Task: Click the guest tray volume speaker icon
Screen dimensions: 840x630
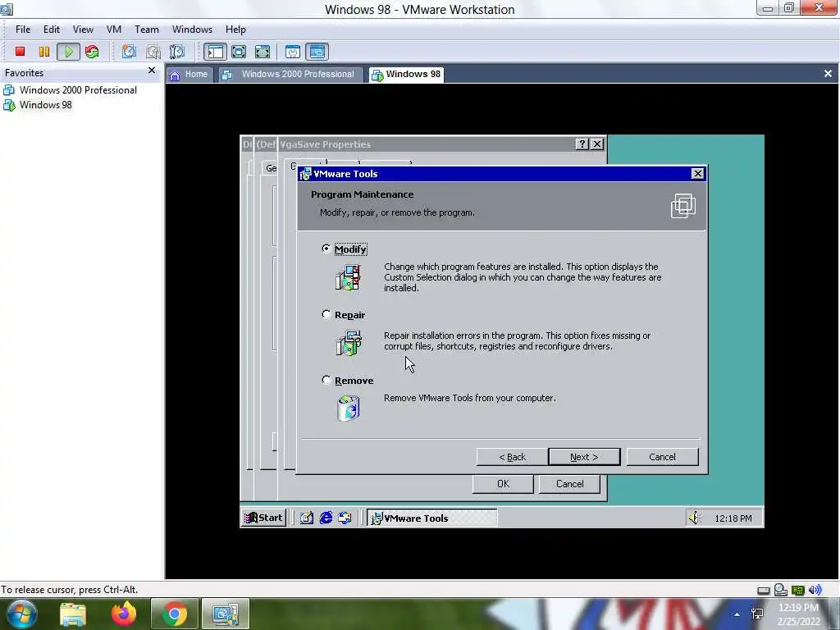Action: pos(695,518)
